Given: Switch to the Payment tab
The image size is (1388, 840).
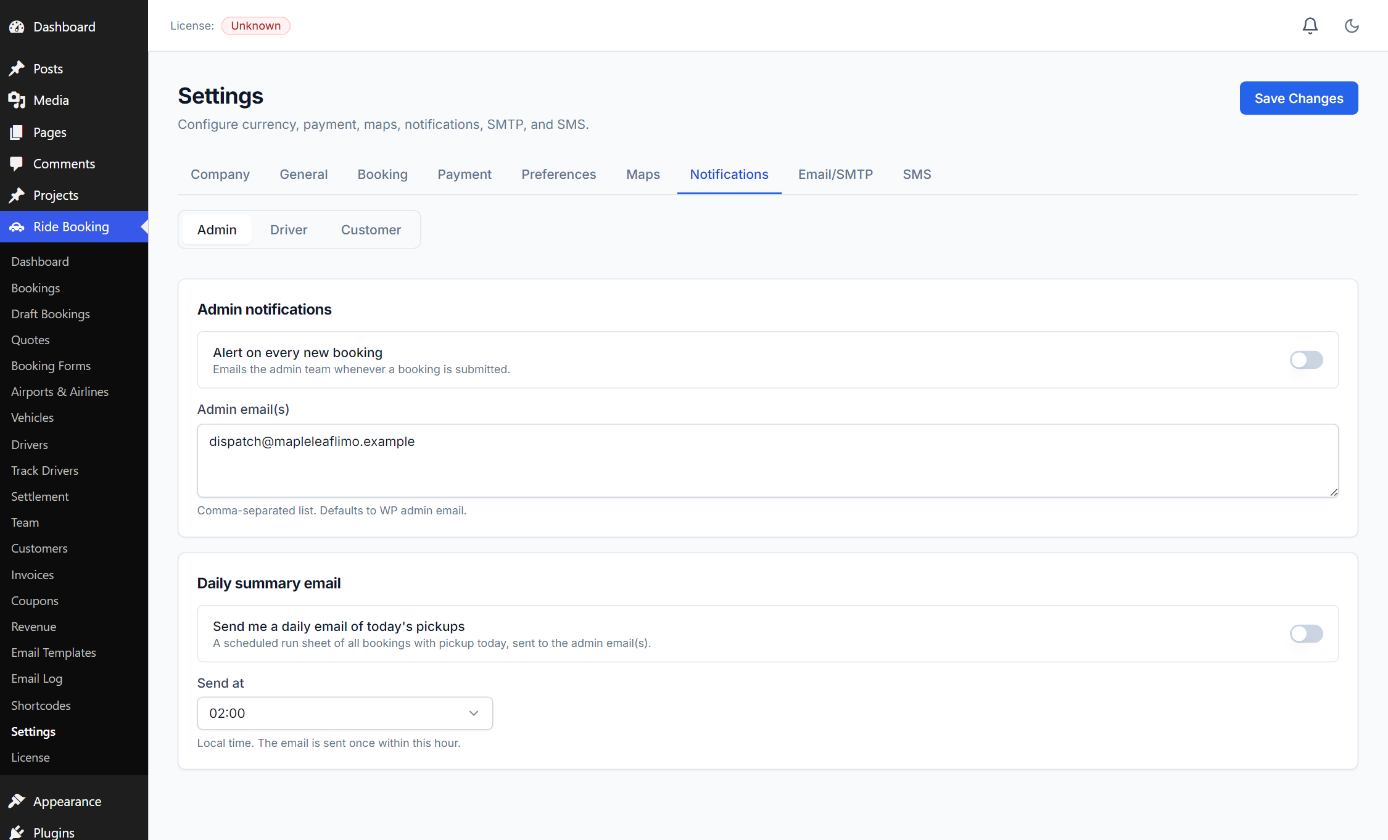Looking at the screenshot, I should 465,175.
